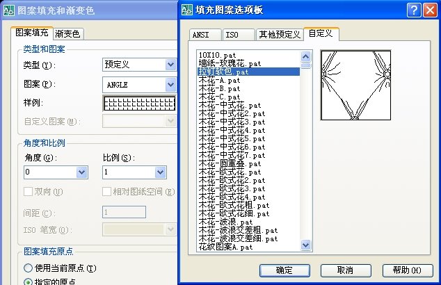Click the AutoCAD icon in 图案填充和渐变色 title bar

9,10
